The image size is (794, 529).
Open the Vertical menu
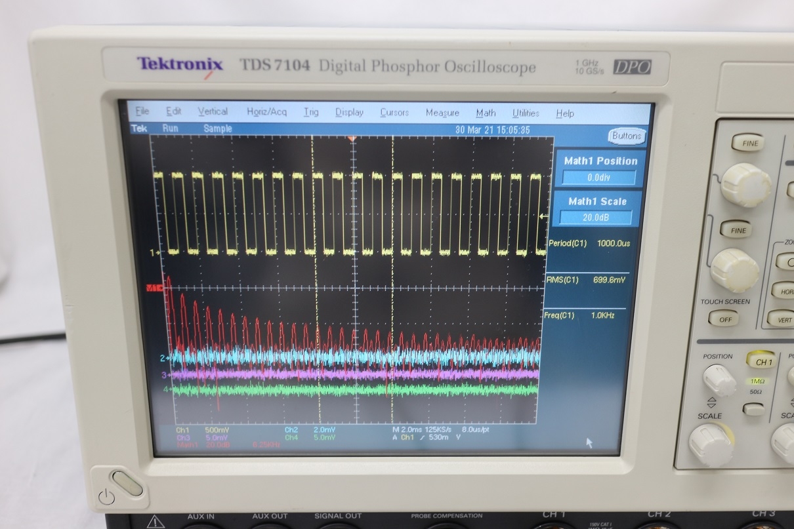[x=213, y=111]
